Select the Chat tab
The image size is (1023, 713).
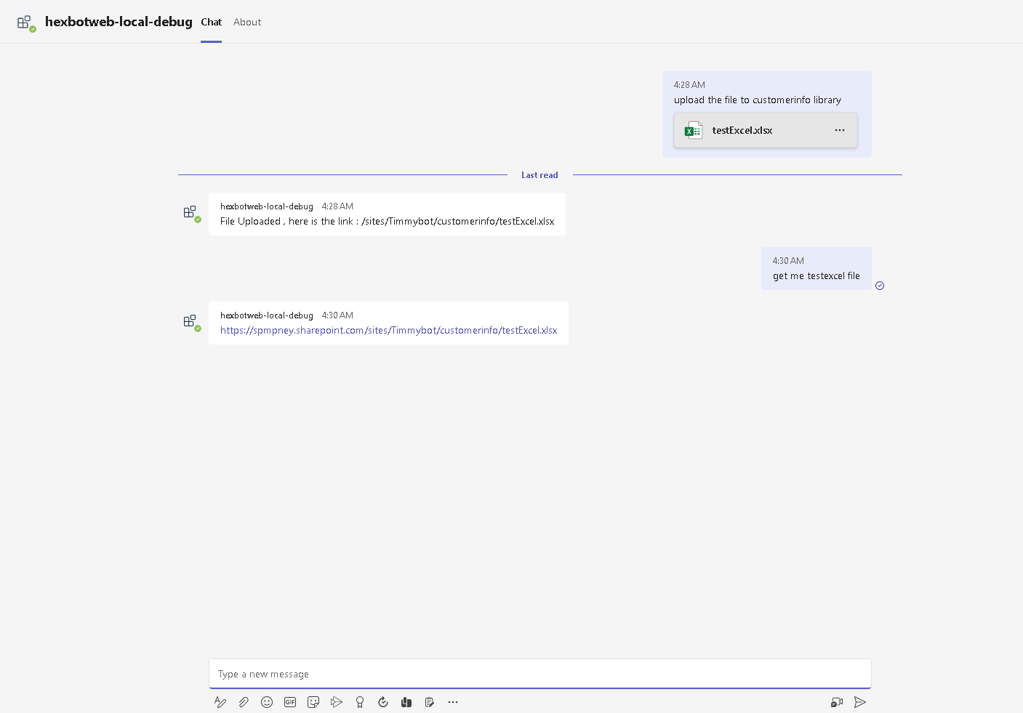point(211,22)
